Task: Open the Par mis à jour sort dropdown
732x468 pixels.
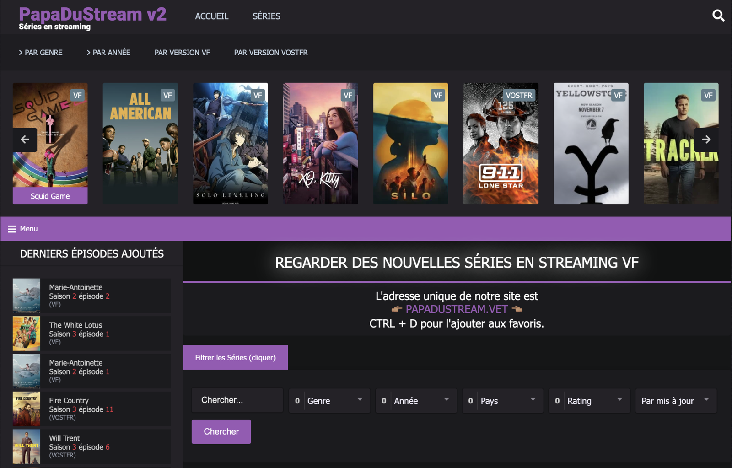Action: click(x=676, y=401)
